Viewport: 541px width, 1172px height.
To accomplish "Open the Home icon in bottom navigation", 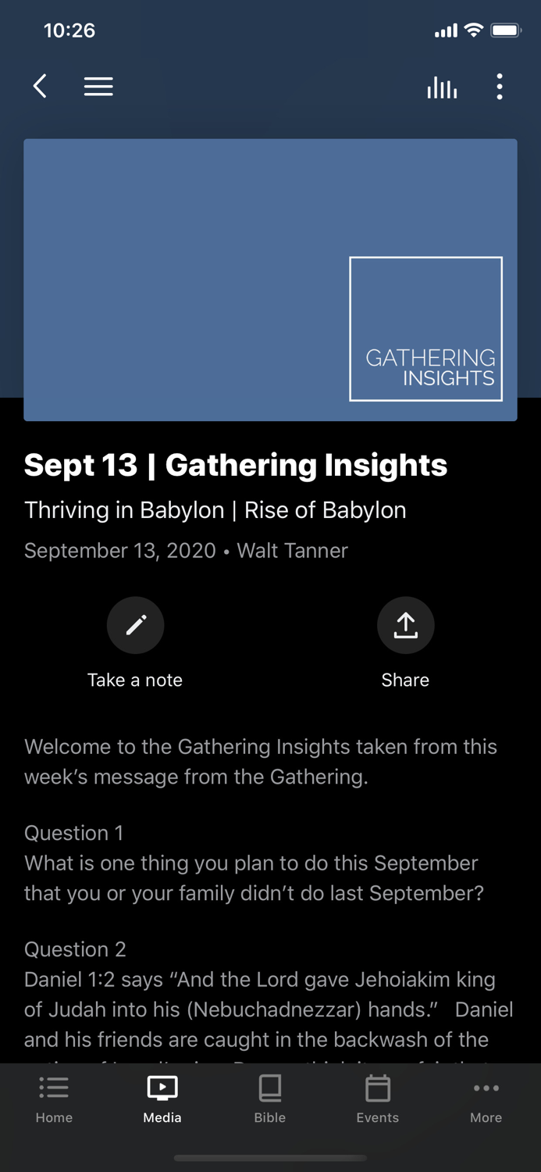I will coord(54,1088).
